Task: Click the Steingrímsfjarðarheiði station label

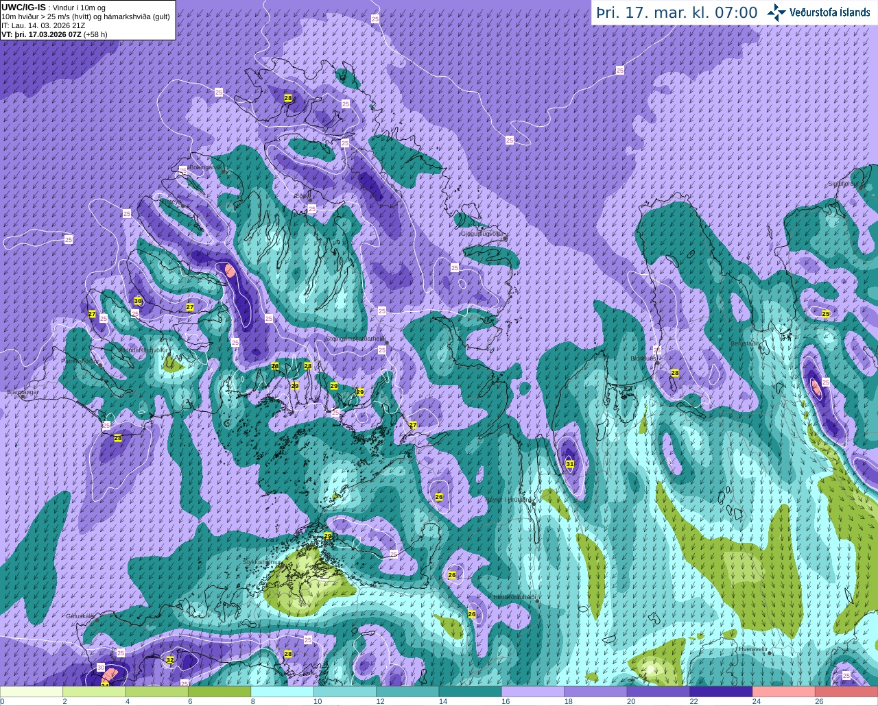Action: tap(355, 339)
